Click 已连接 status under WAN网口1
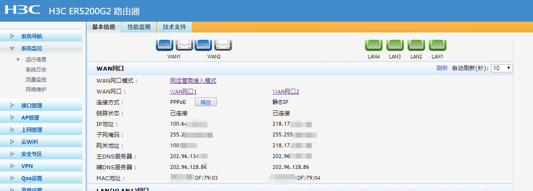This screenshot has width=533, height=191. pyautogui.click(x=179, y=113)
